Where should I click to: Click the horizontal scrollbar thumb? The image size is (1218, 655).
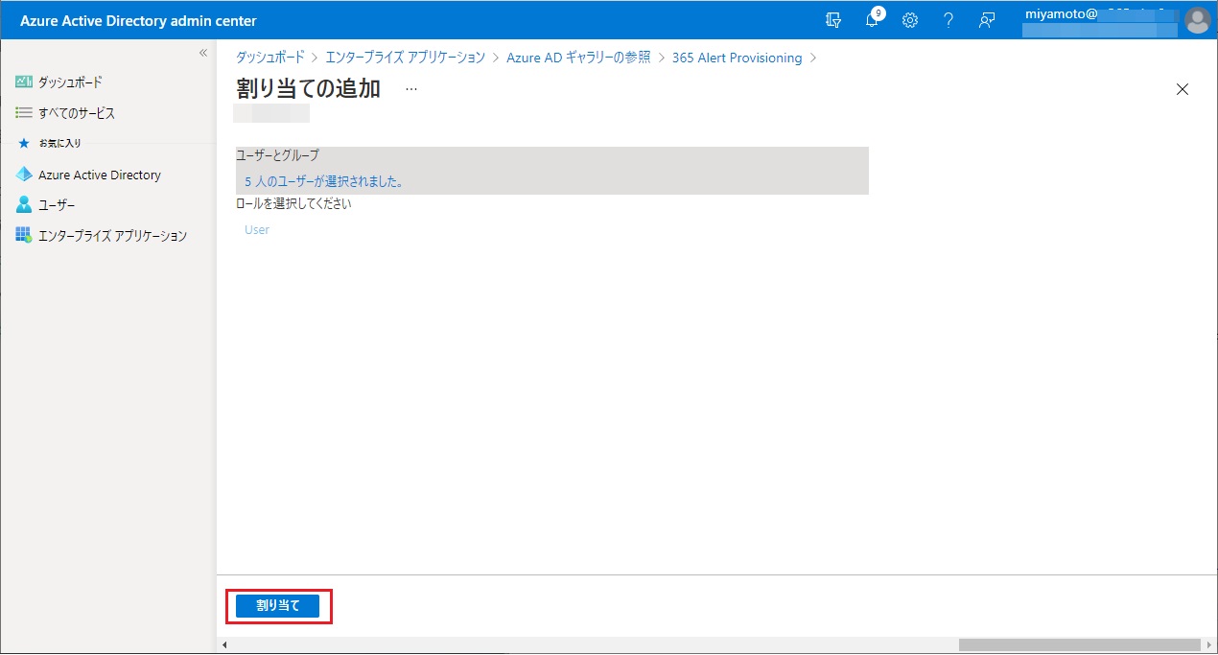[x=1079, y=645]
